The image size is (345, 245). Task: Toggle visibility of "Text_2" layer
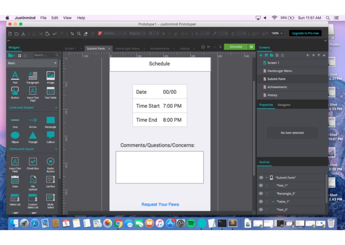pos(261,210)
